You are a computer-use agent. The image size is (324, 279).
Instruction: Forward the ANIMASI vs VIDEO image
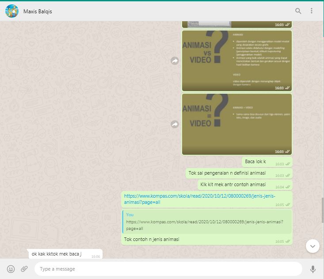[x=175, y=61]
